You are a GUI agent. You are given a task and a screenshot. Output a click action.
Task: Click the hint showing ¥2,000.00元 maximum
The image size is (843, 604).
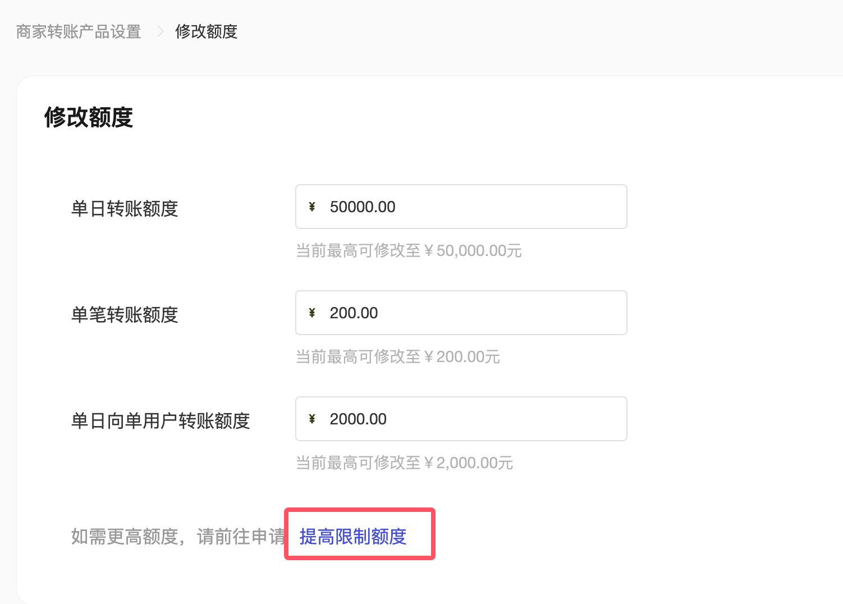click(x=404, y=463)
